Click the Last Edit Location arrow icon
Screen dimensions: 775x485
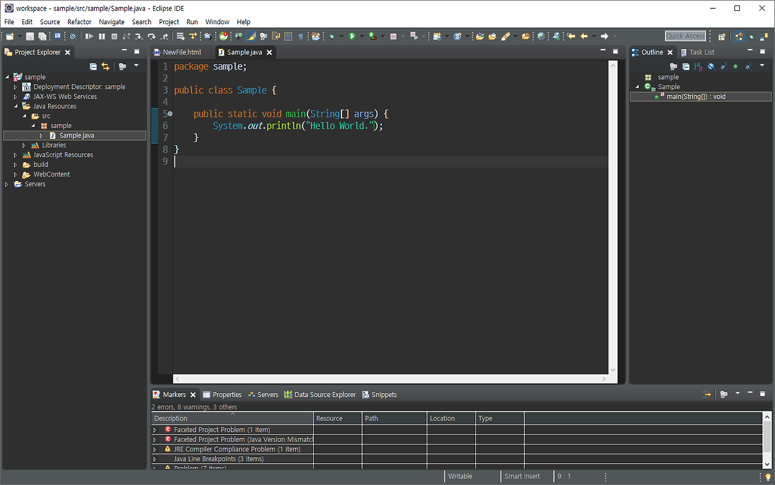click(x=571, y=36)
